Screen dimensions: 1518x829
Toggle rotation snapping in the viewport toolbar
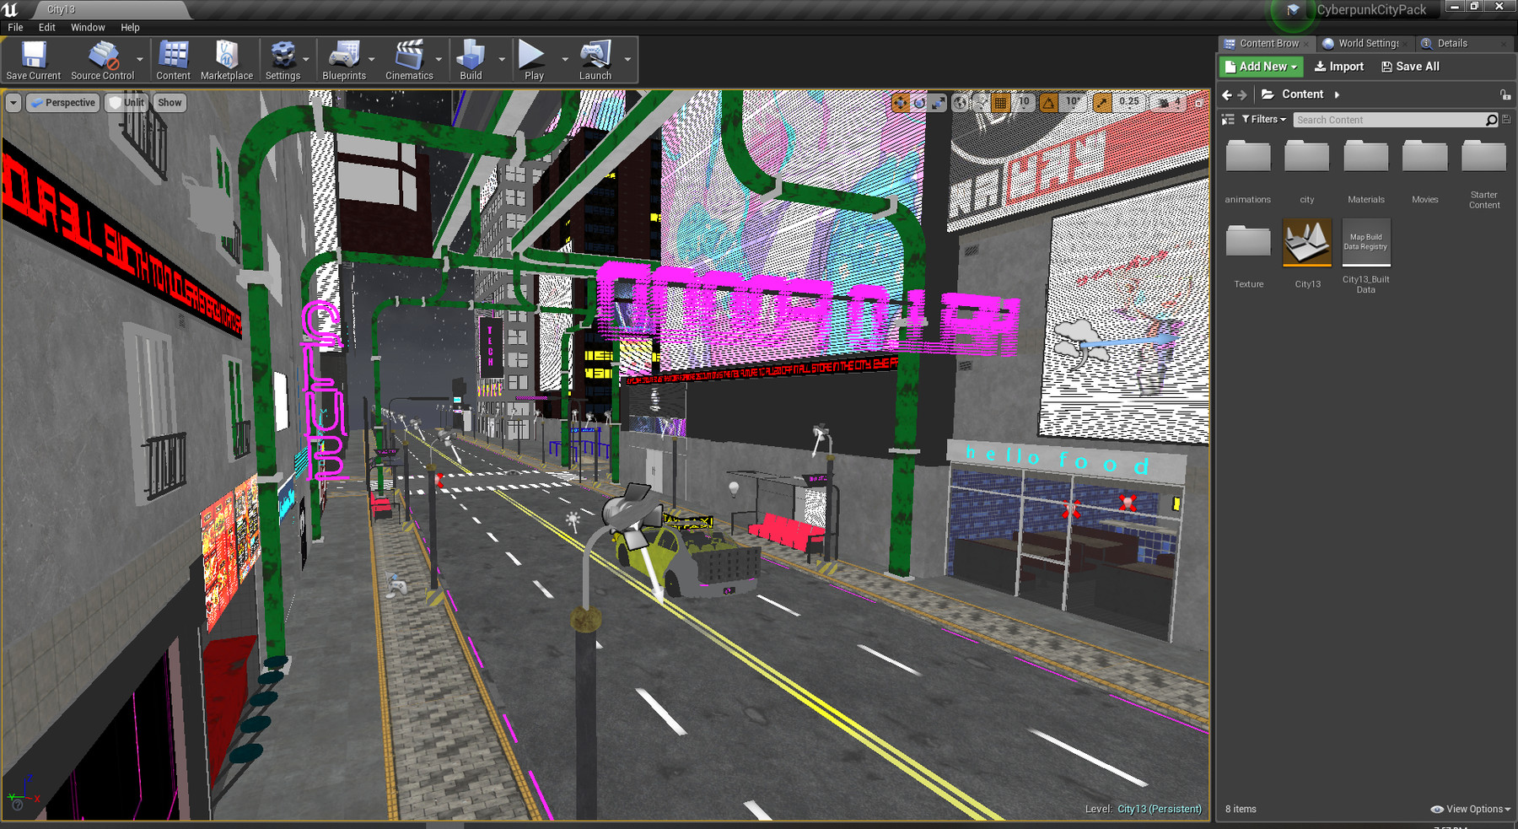pos(1048,103)
